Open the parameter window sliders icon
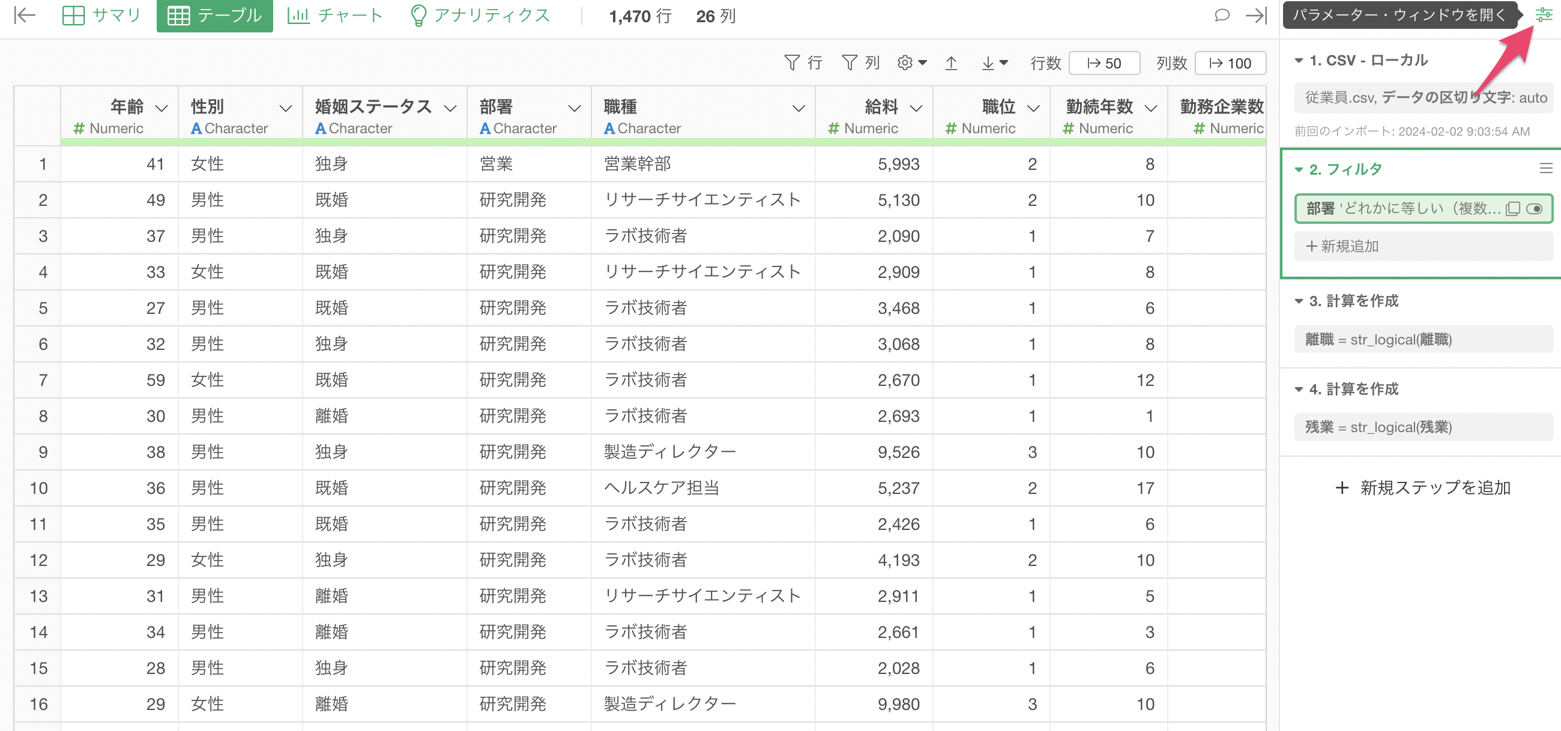This screenshot has width=1561, height=731. click(1544, 15)
